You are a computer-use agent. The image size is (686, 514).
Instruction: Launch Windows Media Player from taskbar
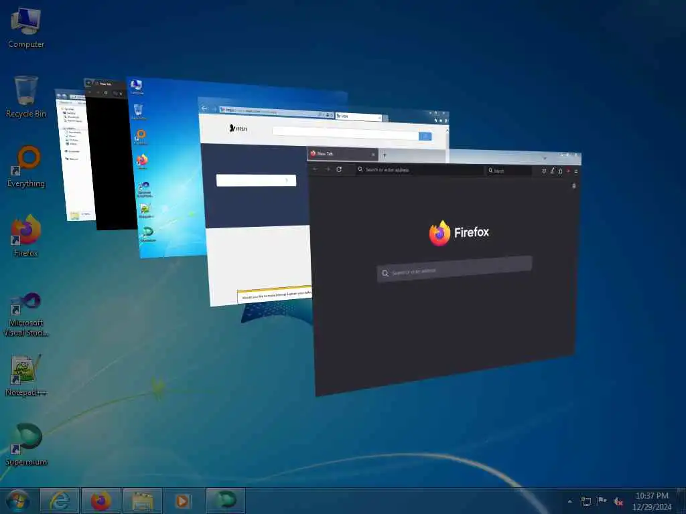click(184, 501)
